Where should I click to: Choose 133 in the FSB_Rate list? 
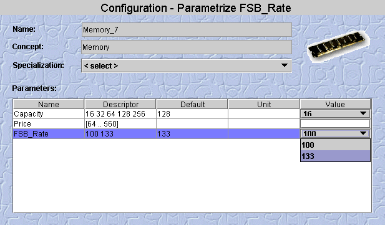pos(335,156)
